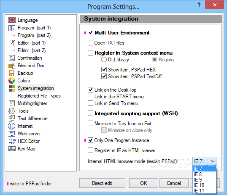Toggle Multi User Environment checkbox
Image resolution: width=227 pixels, height=195 pixels.
click(x=90, y=33)
